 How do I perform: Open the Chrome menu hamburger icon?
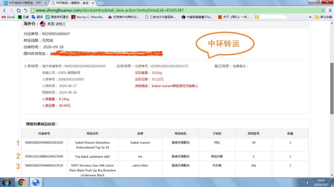click(330, 10)
